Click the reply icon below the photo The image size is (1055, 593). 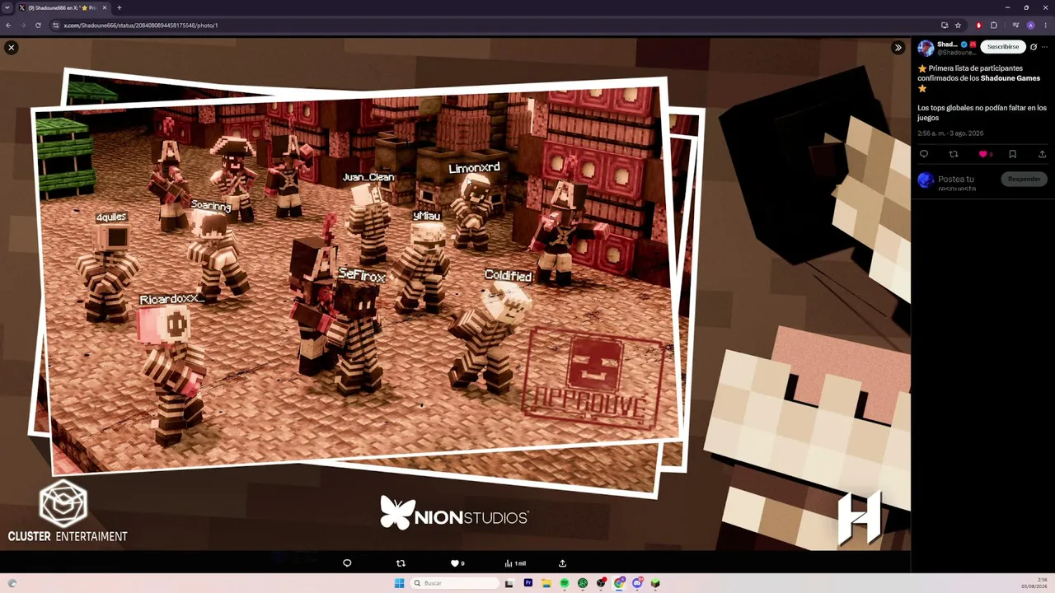(347, 563)
